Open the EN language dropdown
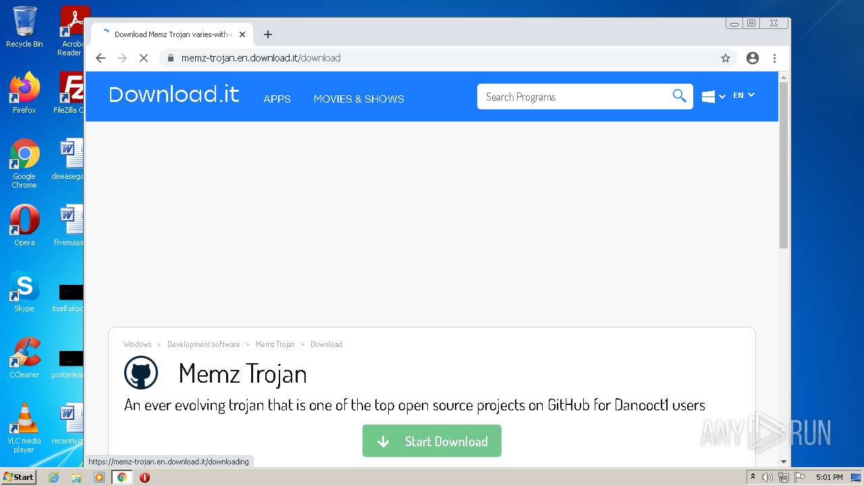The width and height of the screenshot is (864, 486). pos(744,95)
